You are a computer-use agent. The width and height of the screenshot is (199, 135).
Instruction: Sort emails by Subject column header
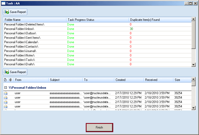65,80
